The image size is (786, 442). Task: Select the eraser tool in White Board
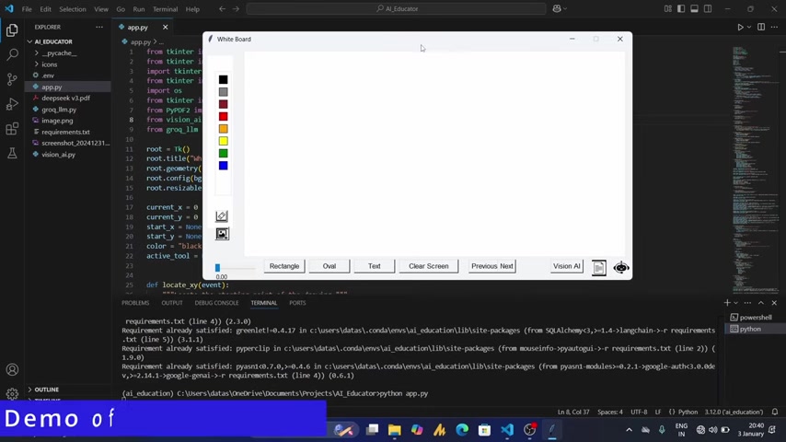click(222, 215)
